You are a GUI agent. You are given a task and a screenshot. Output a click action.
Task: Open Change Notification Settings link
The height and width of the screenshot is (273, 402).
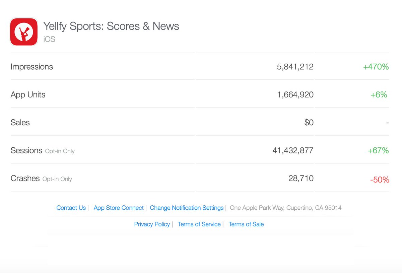(x=187, y=208)
